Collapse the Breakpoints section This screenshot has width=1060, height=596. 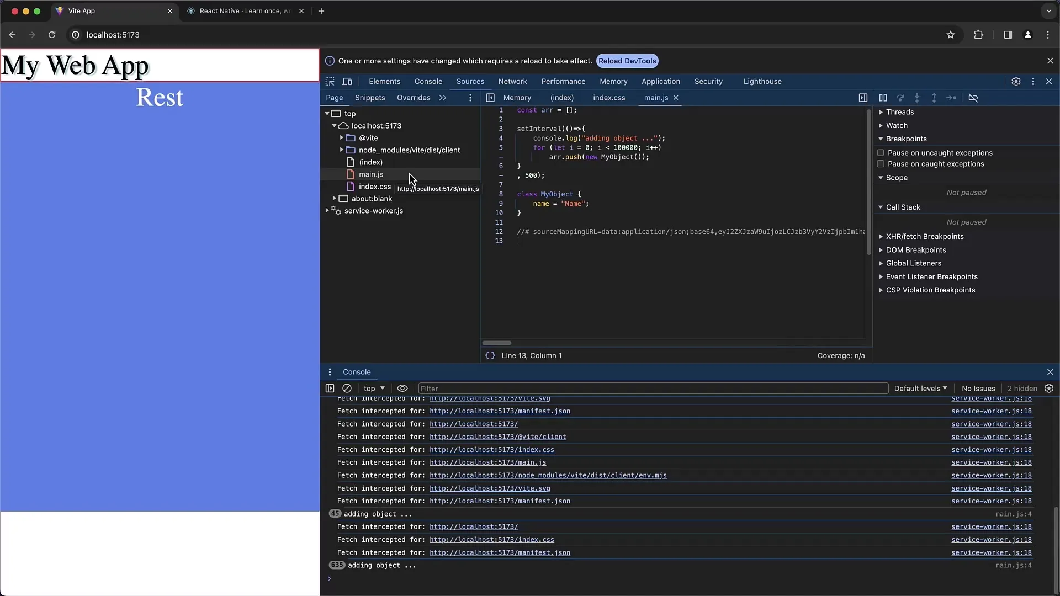(906, 139)
